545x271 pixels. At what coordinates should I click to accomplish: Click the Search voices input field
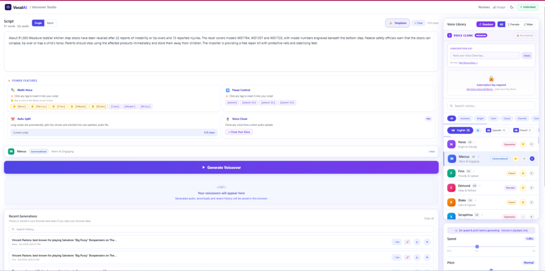click(491, 105)
